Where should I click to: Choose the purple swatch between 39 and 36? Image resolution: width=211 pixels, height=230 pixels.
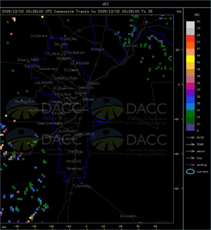click(190, 93)
